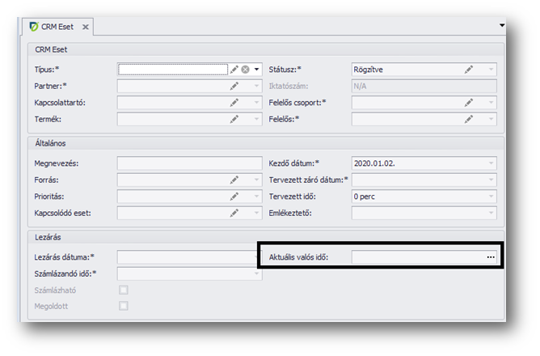Toggle the Megoldott checkbox
Viewport: 540px width, 356px height.
coord(124,306)
